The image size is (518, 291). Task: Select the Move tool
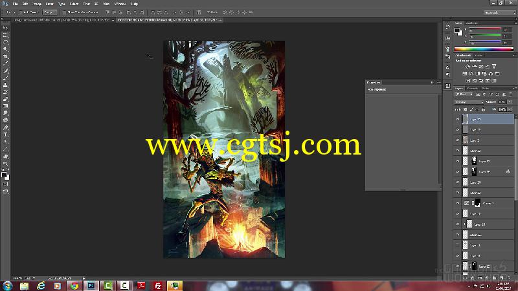click(5, 28)
